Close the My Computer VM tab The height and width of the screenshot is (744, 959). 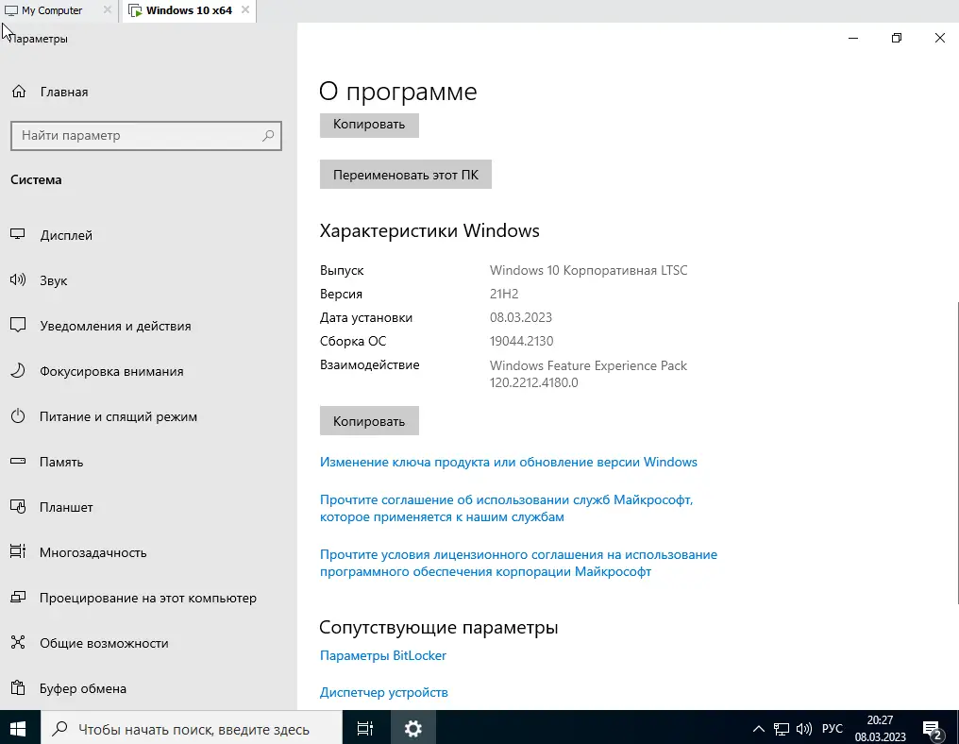pos(108,9)
